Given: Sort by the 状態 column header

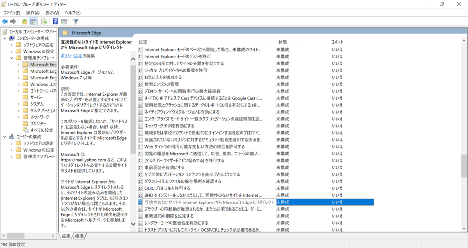Looking at the screenshot, I should coord(283,42).
